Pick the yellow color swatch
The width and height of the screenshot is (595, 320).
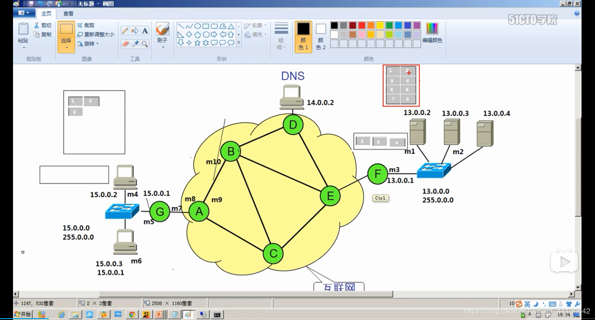tap(380, 26)
